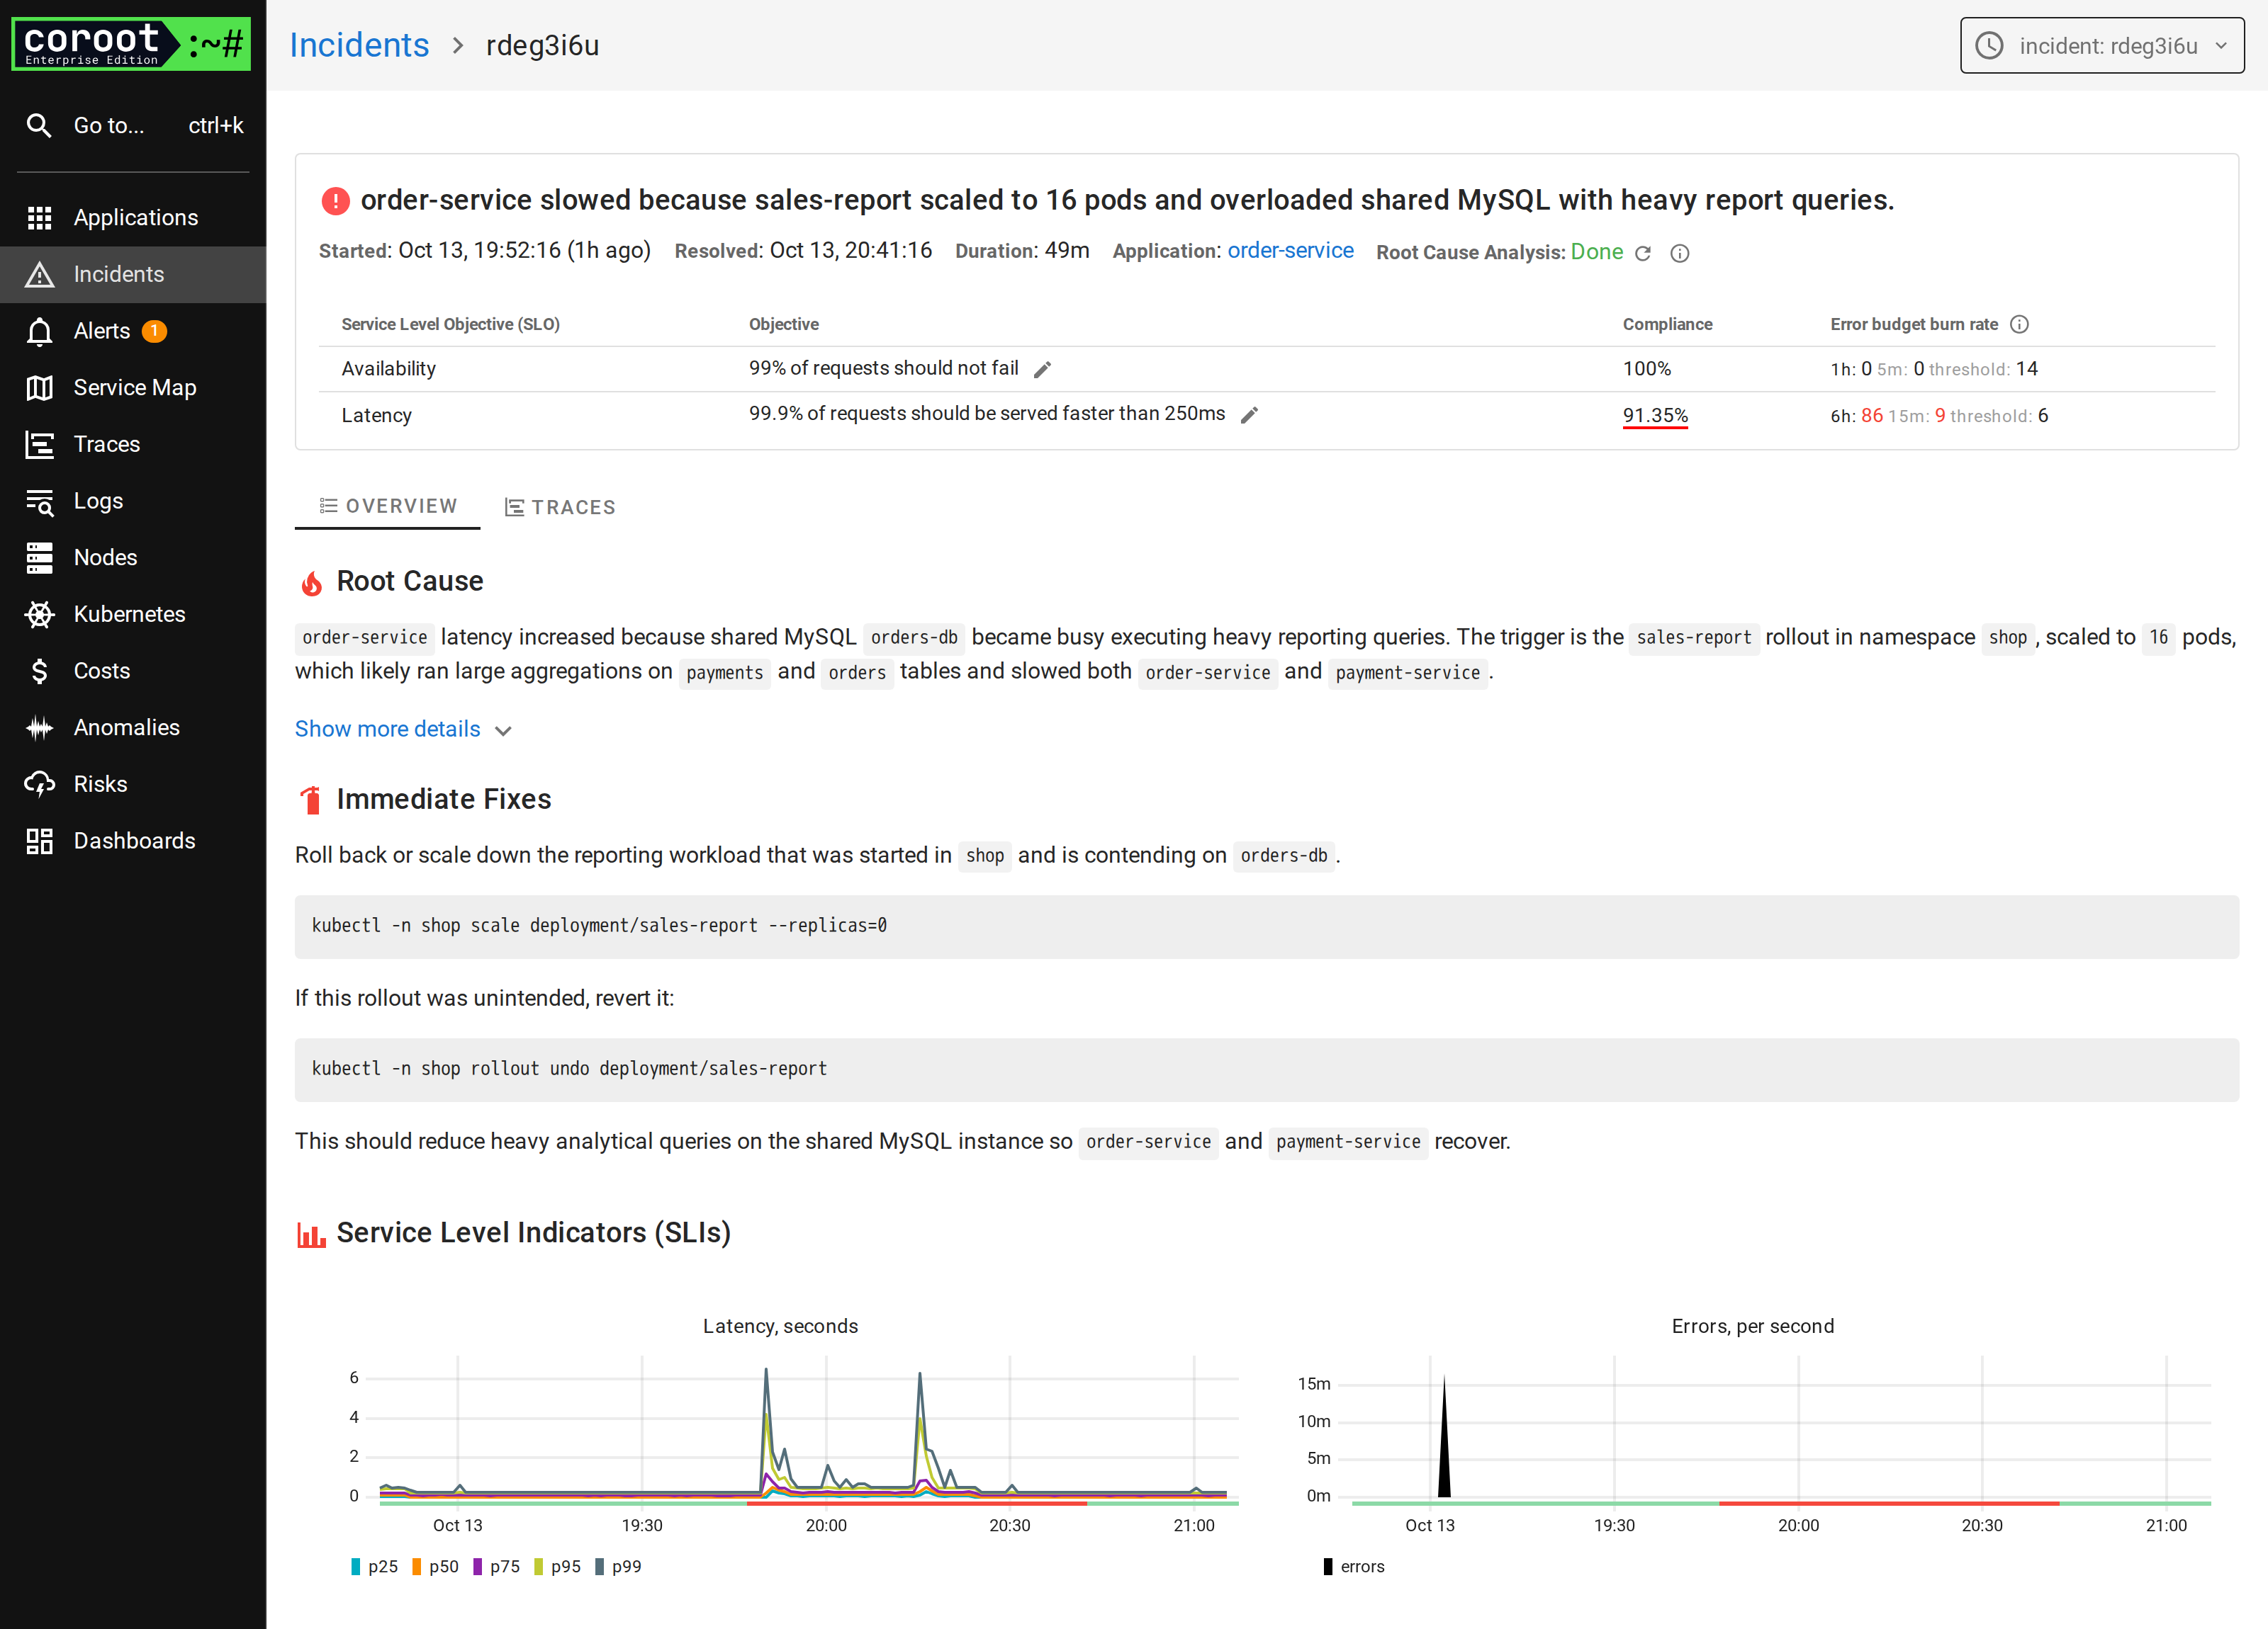Expand Show more details

403,730
